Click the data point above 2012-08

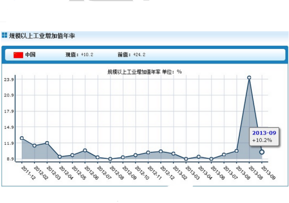[110, 159]
